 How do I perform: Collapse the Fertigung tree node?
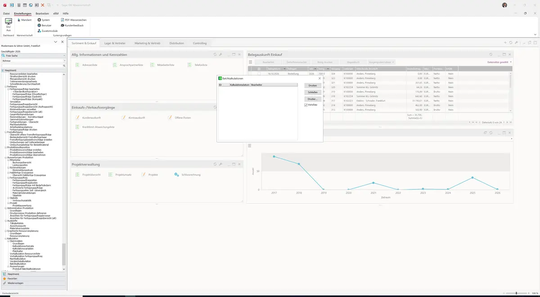[x=5, y=86]
